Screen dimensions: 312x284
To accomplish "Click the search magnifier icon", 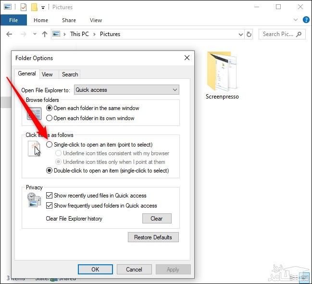I will tap(299, 34).
